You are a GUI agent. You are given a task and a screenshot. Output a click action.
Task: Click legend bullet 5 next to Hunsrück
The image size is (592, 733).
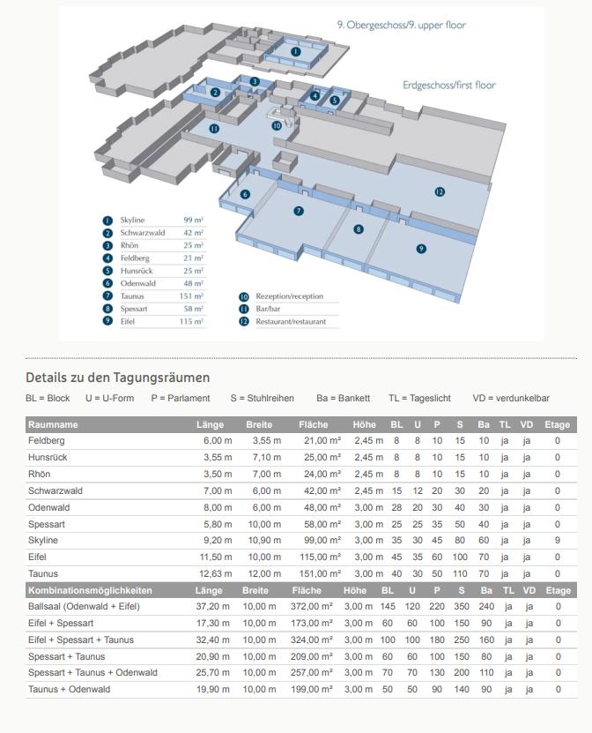click(x=107, y=271)
